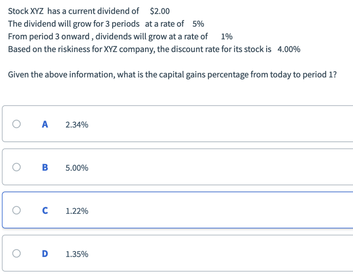This screenshot has width=353, height=276.
Task: Click the blue letter C label
Action: (45, 210)
